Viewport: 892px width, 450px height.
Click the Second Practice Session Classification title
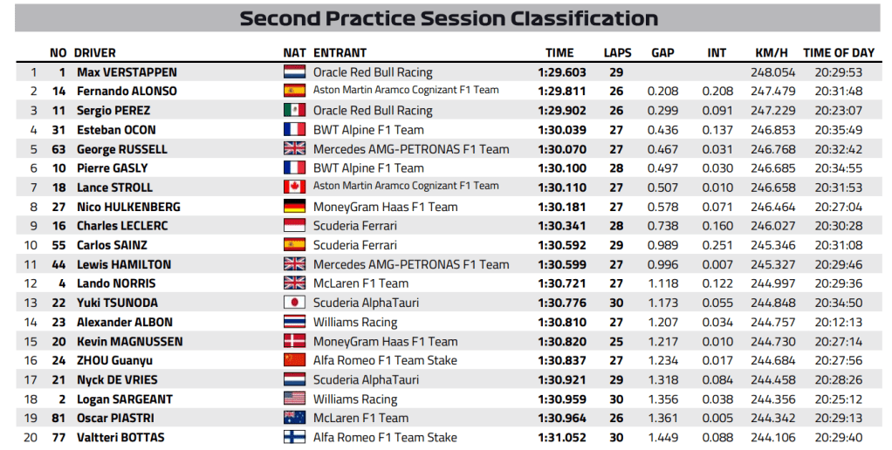click(449, 18)
